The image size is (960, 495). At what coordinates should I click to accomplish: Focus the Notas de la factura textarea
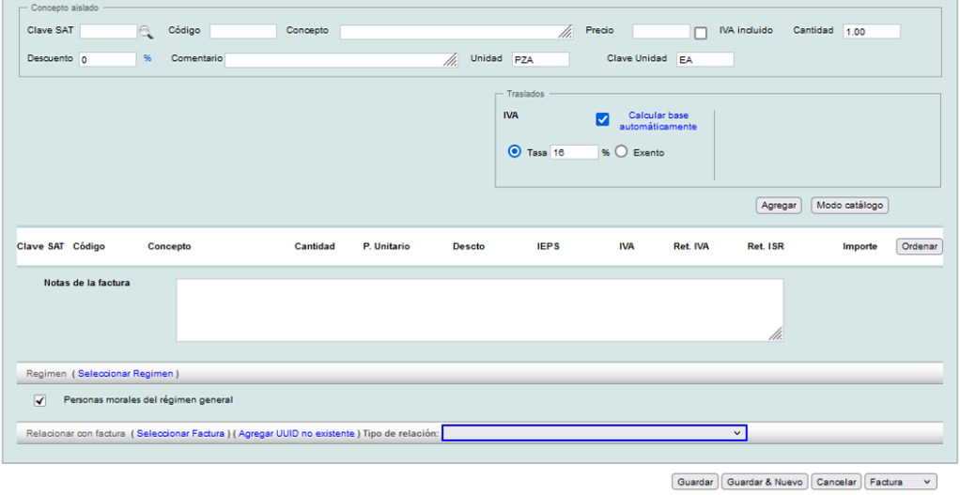(x=479, y=310)
